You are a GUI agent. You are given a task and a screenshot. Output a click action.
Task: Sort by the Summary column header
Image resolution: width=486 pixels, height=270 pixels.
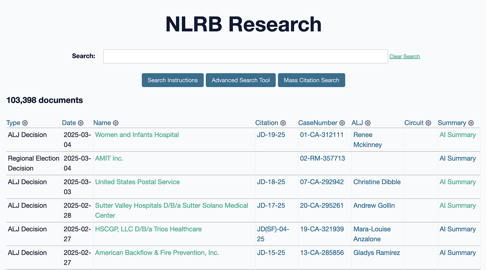pos(452,123)
